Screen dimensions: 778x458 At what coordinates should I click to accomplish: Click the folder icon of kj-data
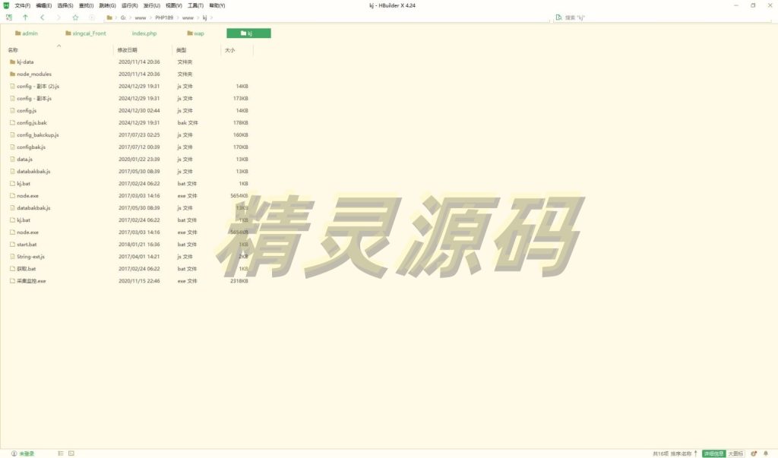pos(12,62)
